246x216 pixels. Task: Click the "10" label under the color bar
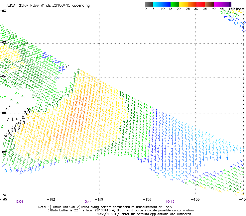163,9
